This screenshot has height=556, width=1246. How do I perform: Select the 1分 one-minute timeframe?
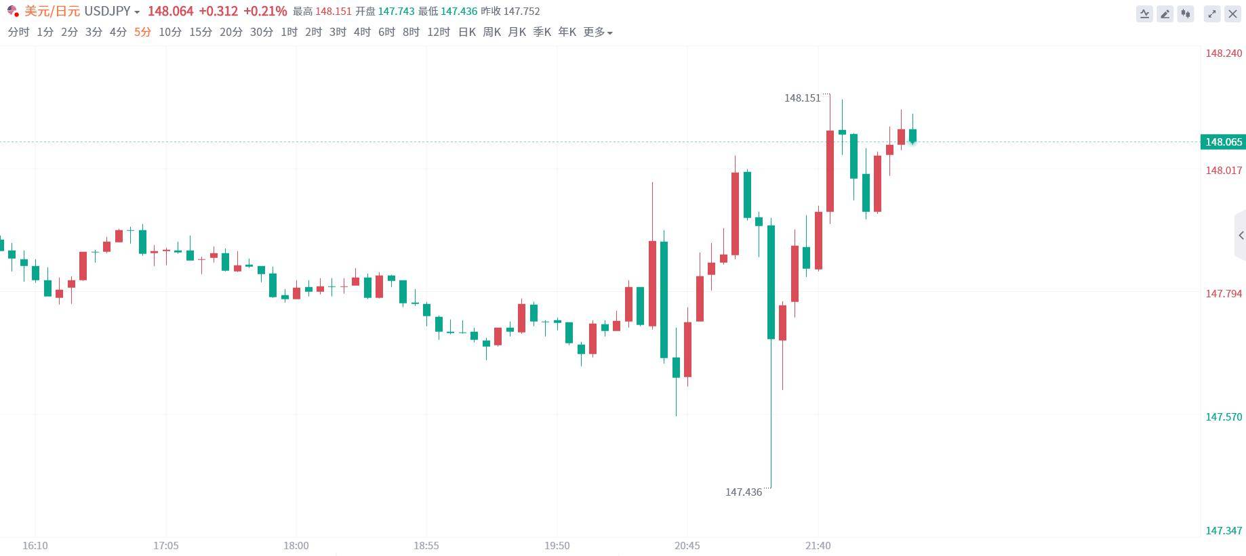pyautogui.click(x=43, y=32)
